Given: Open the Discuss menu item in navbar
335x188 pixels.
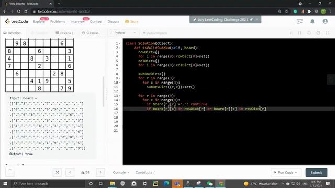Looking at the screenshot, I should pos(113,22).
